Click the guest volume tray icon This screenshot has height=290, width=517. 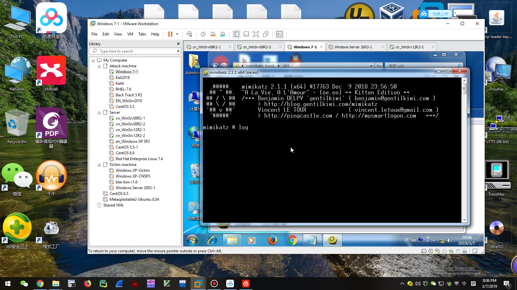tap(449, 240)
